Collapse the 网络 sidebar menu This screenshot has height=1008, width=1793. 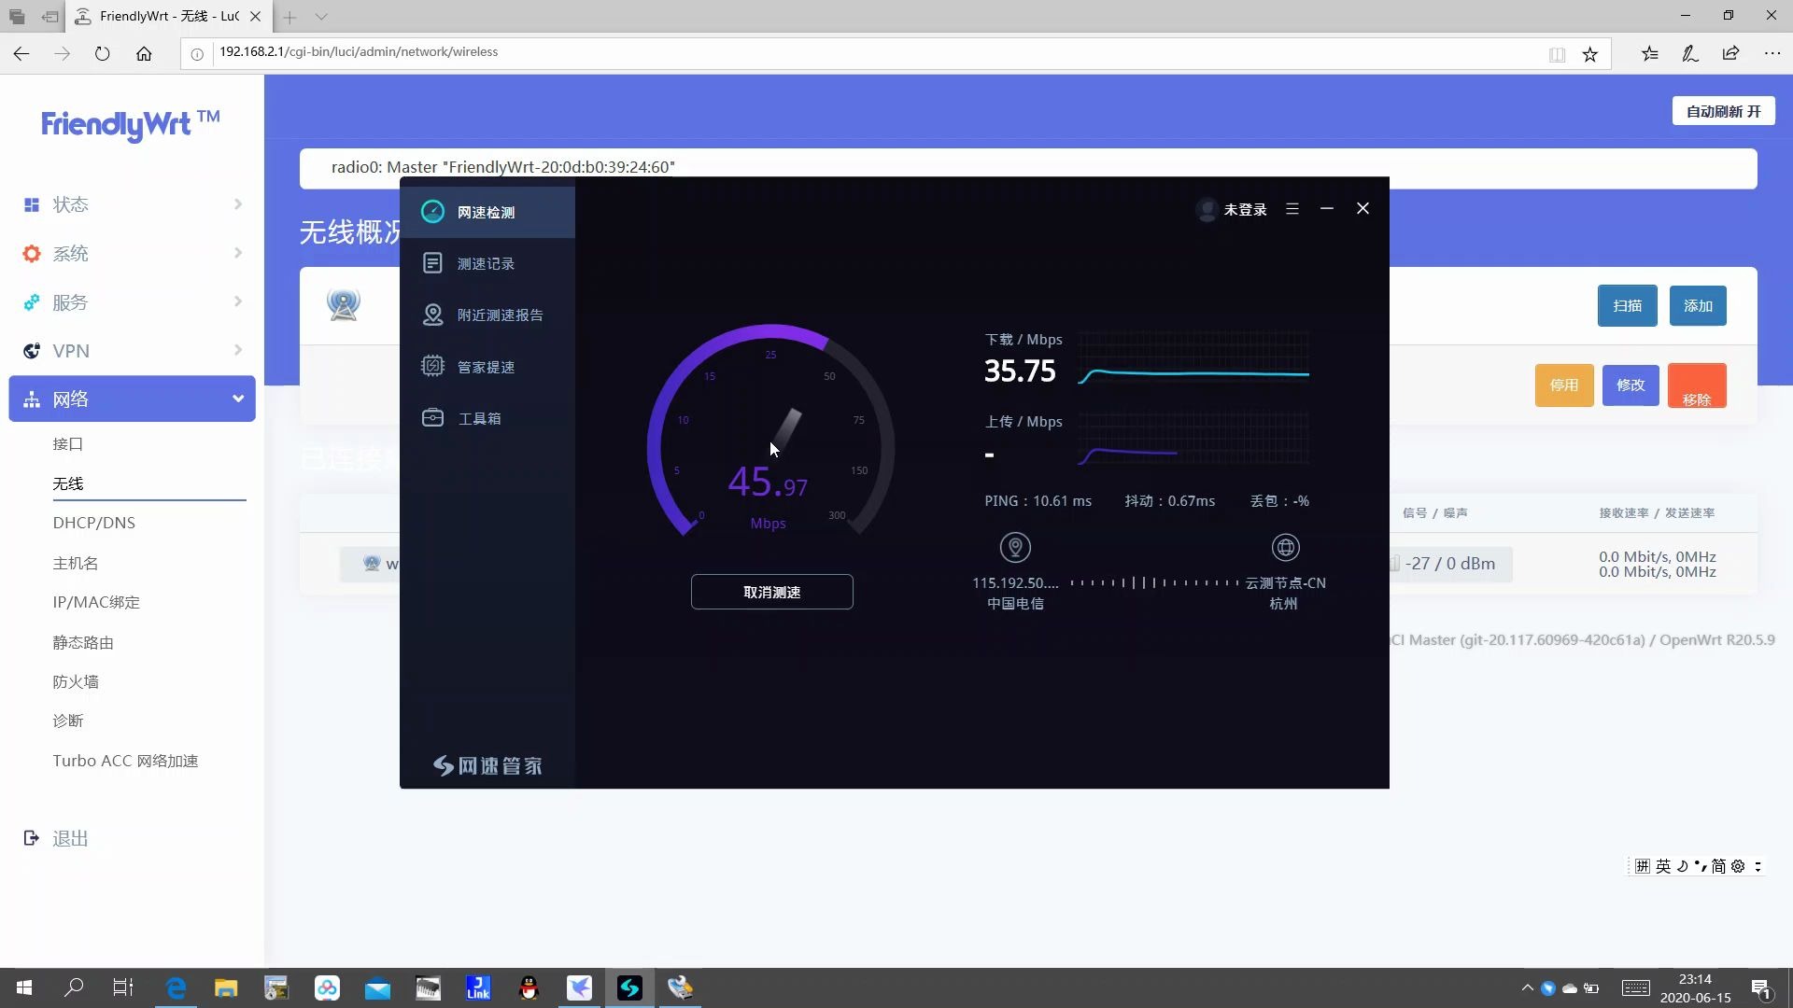[x=132, y=399]
